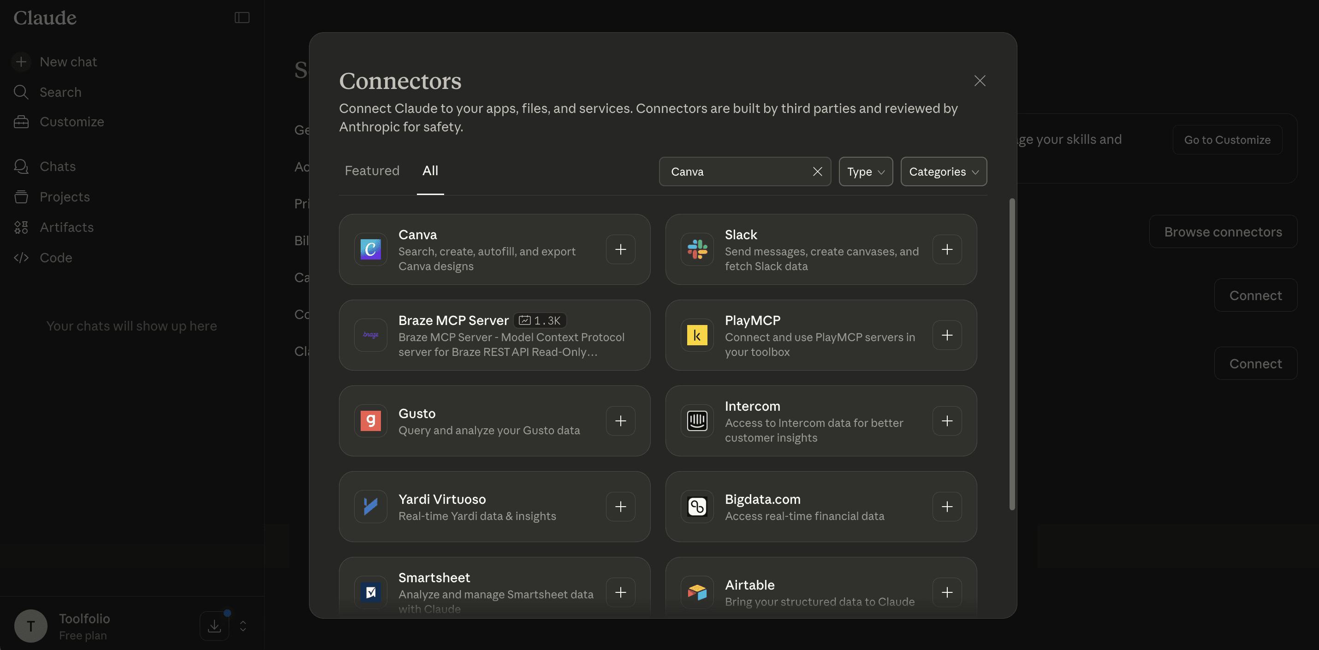This screenshot has height=650, width=1319.
Task: Click the Airtable logo icon
Action: click(696, 592)
